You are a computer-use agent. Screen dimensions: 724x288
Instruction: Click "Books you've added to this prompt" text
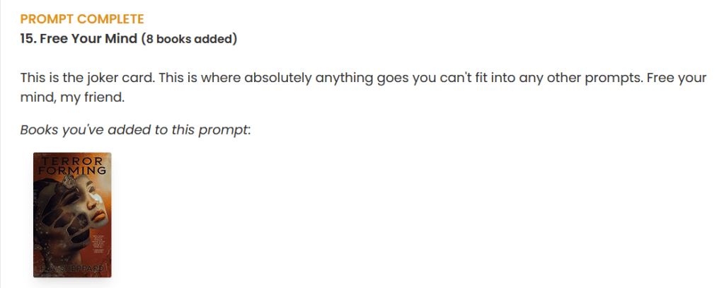point(134,130)
